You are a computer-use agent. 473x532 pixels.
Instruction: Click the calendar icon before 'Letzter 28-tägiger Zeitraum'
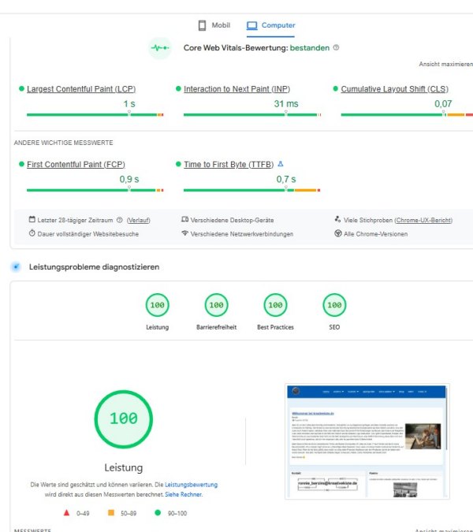(32, 220)
